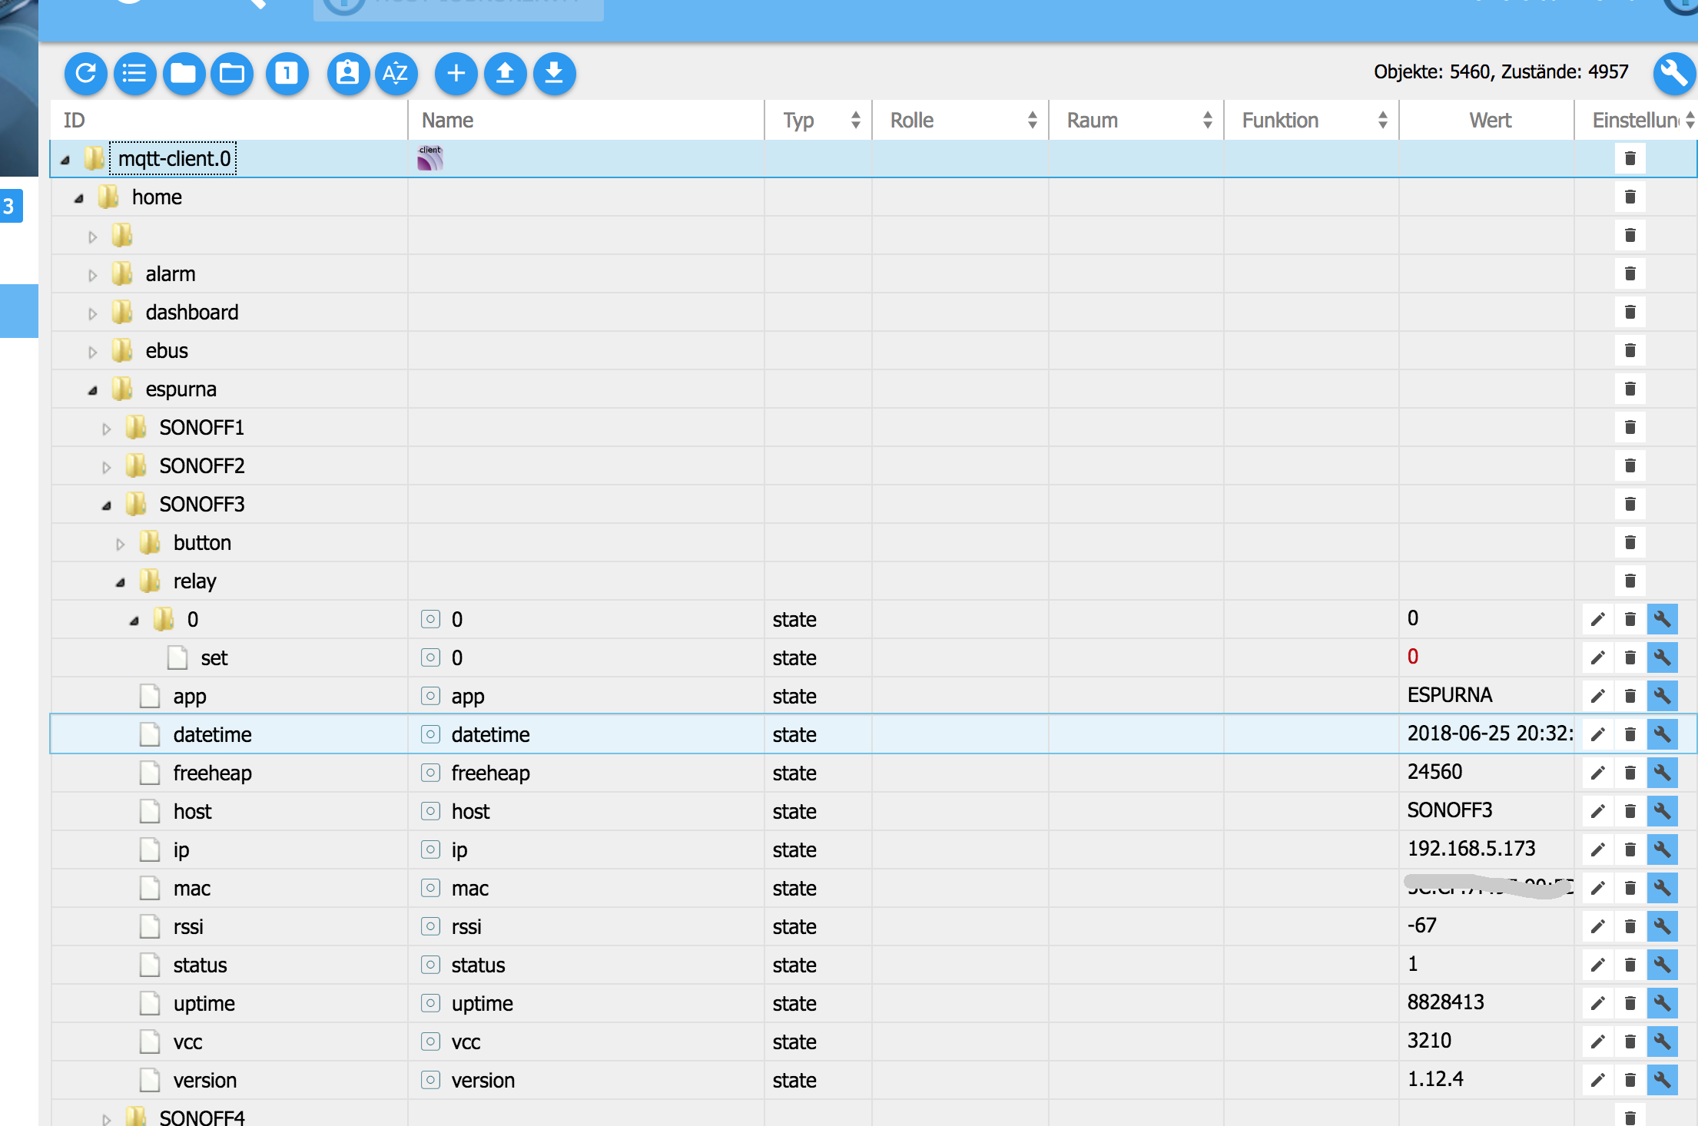Click the refresh objects toolbar button
Screen dimensions: 1698x1126
click(85, 74)
